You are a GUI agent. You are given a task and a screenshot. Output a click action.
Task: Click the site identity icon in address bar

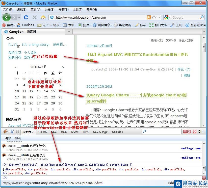(52, 17)
